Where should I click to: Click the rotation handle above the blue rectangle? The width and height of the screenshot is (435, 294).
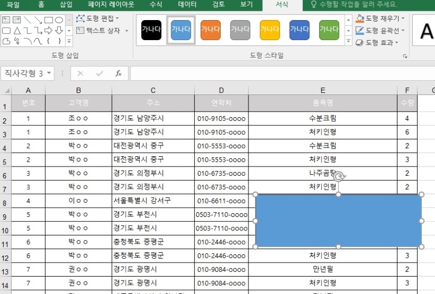[339, 176]
